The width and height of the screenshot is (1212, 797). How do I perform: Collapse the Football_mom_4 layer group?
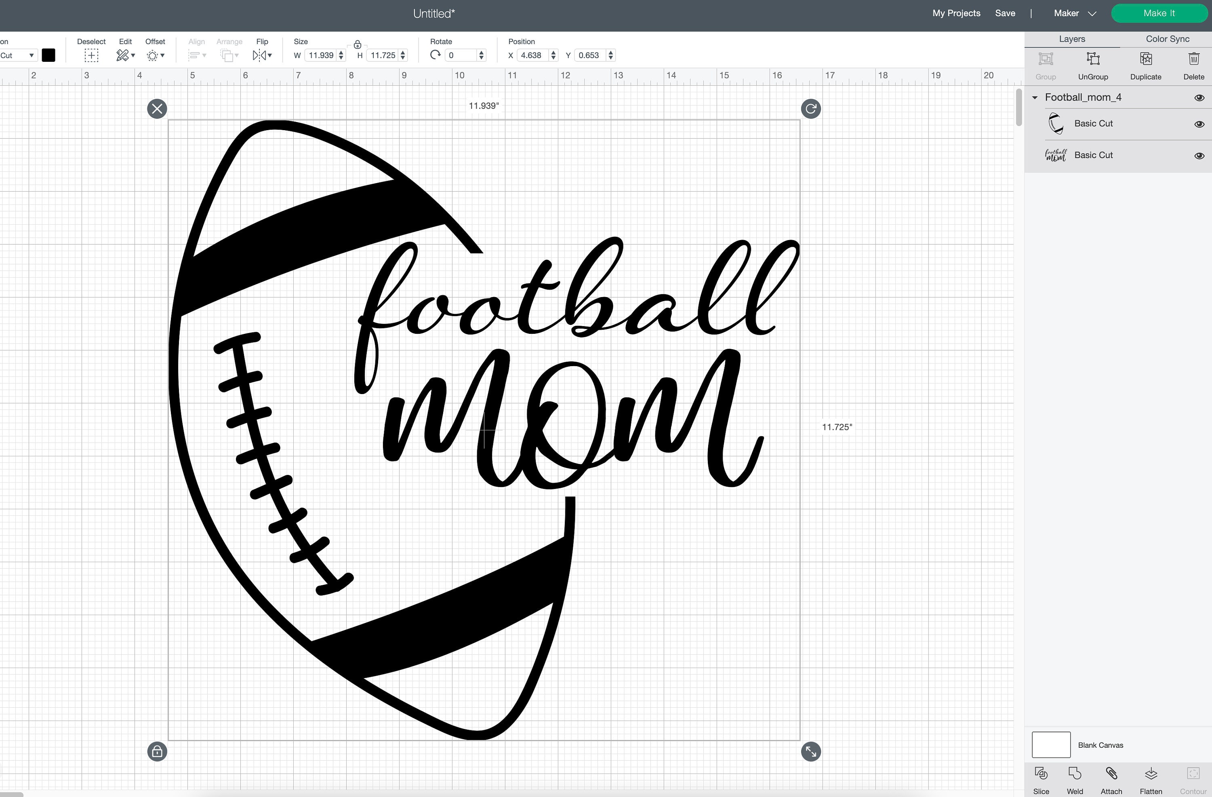pos(1034,97)
